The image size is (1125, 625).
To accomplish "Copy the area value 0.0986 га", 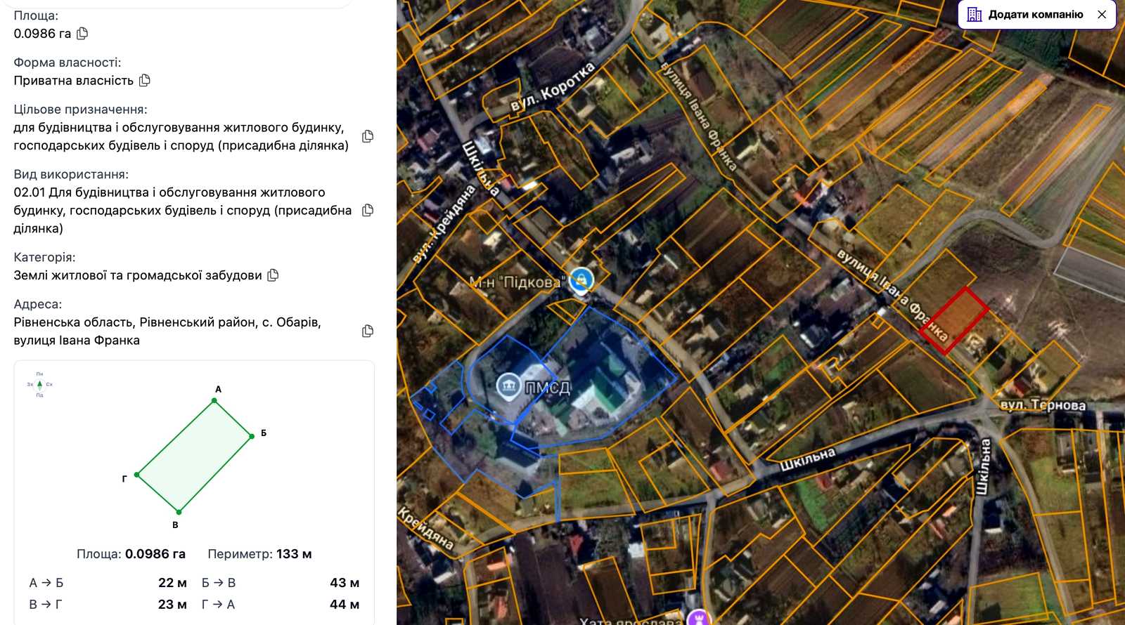I will pos(82,34).
